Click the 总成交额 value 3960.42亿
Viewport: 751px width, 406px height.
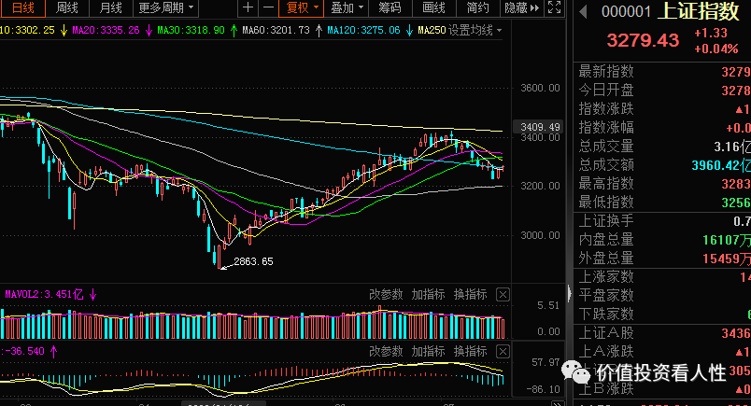(721, 165)
